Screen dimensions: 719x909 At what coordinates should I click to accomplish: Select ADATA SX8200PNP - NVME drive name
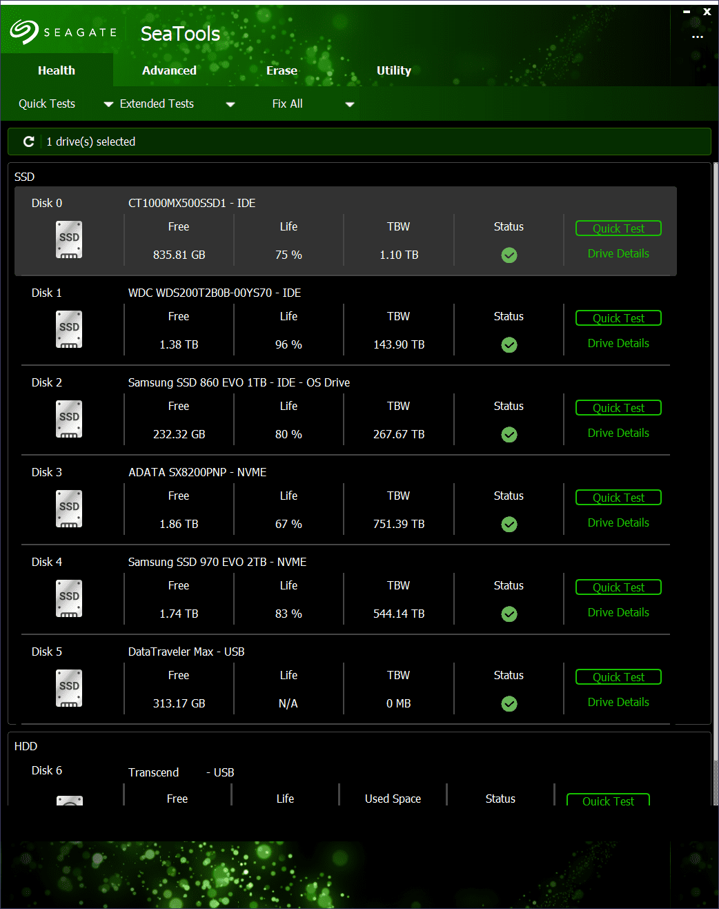(197, 472)
